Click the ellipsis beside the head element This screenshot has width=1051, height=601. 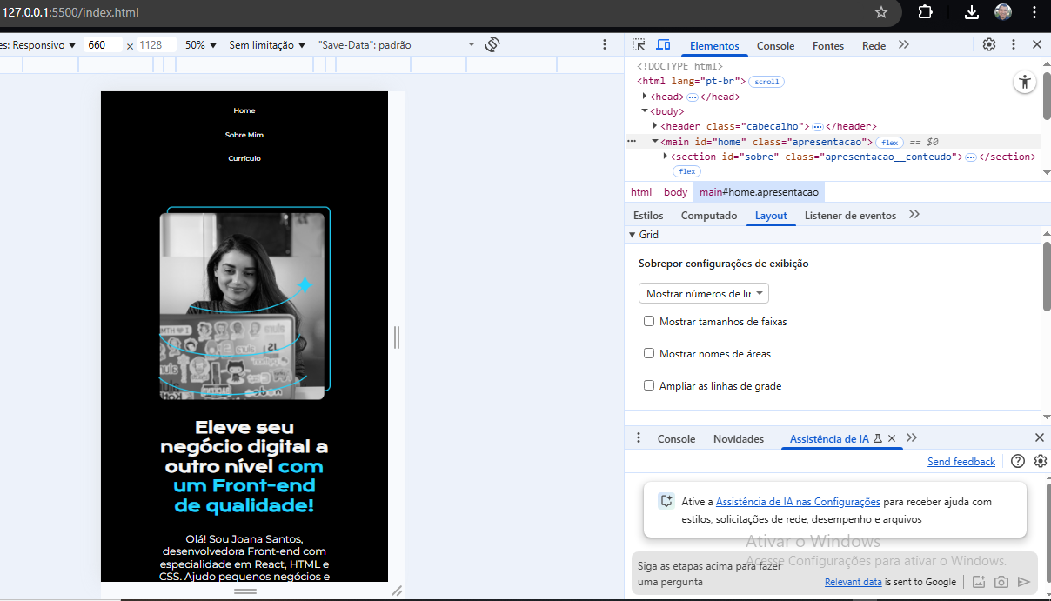(693, 97)
